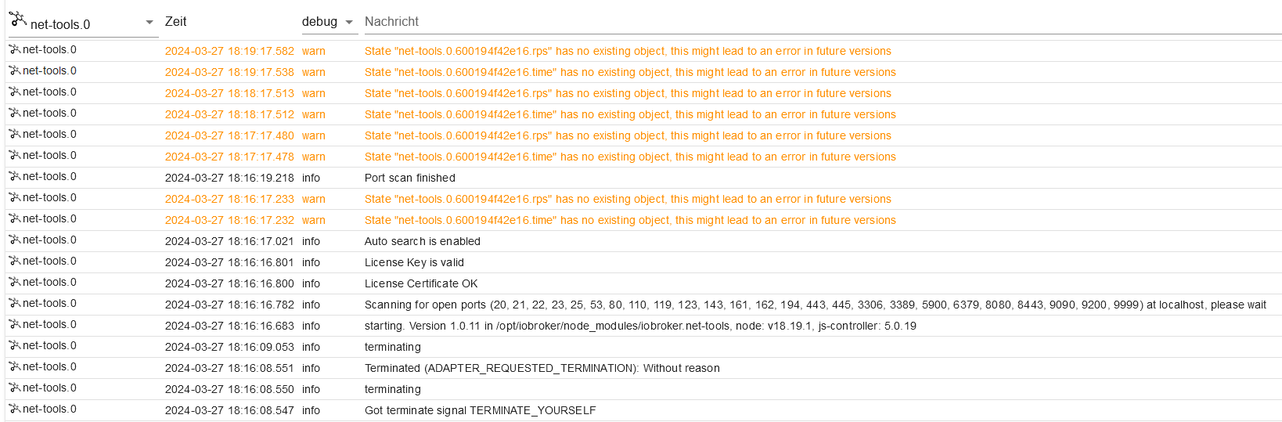
Task: Click the adapter icon in the License Certificate row
Action: point(15,282)
